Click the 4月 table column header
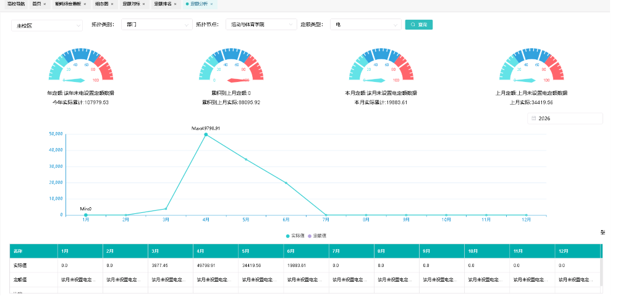618x296 pixels. tap(216, 251)
